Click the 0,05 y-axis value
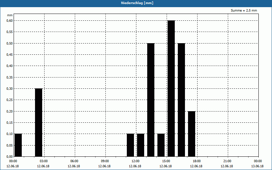Image resolution: width=272 pixels, height=170 pixels. point(10,146)
